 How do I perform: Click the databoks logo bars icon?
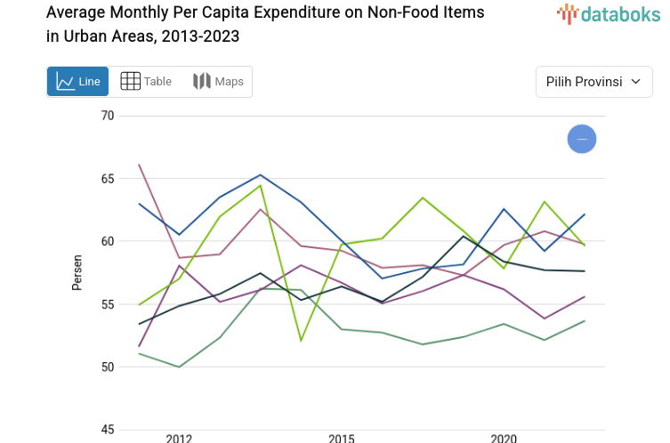567,13
